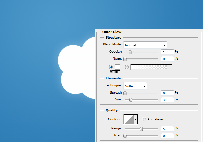Adjust the Size slider handle
The height and width of the screenshot is (142, 203).
click(131, 100)
